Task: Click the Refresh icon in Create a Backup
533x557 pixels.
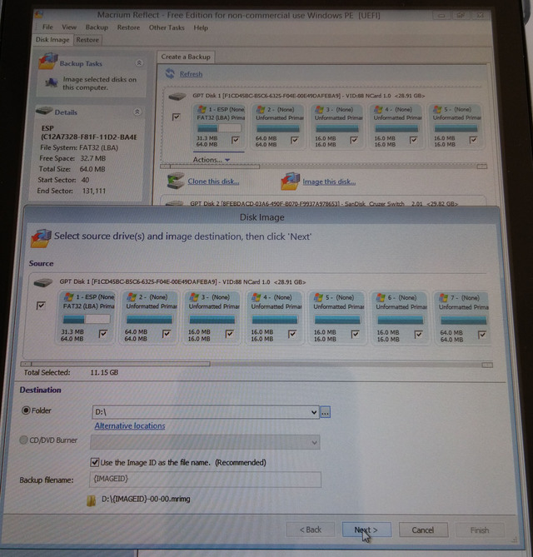Action: [170, 73]
